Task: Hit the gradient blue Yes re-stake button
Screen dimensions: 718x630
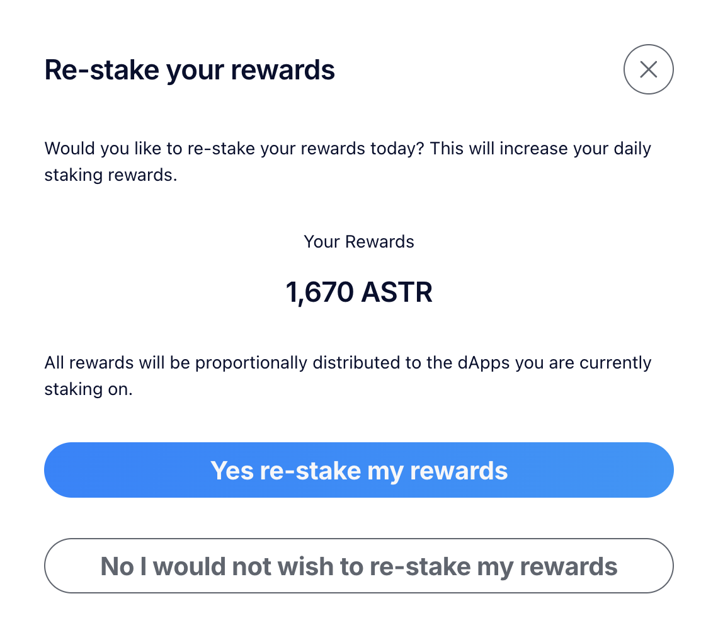Action: [358, 470]
